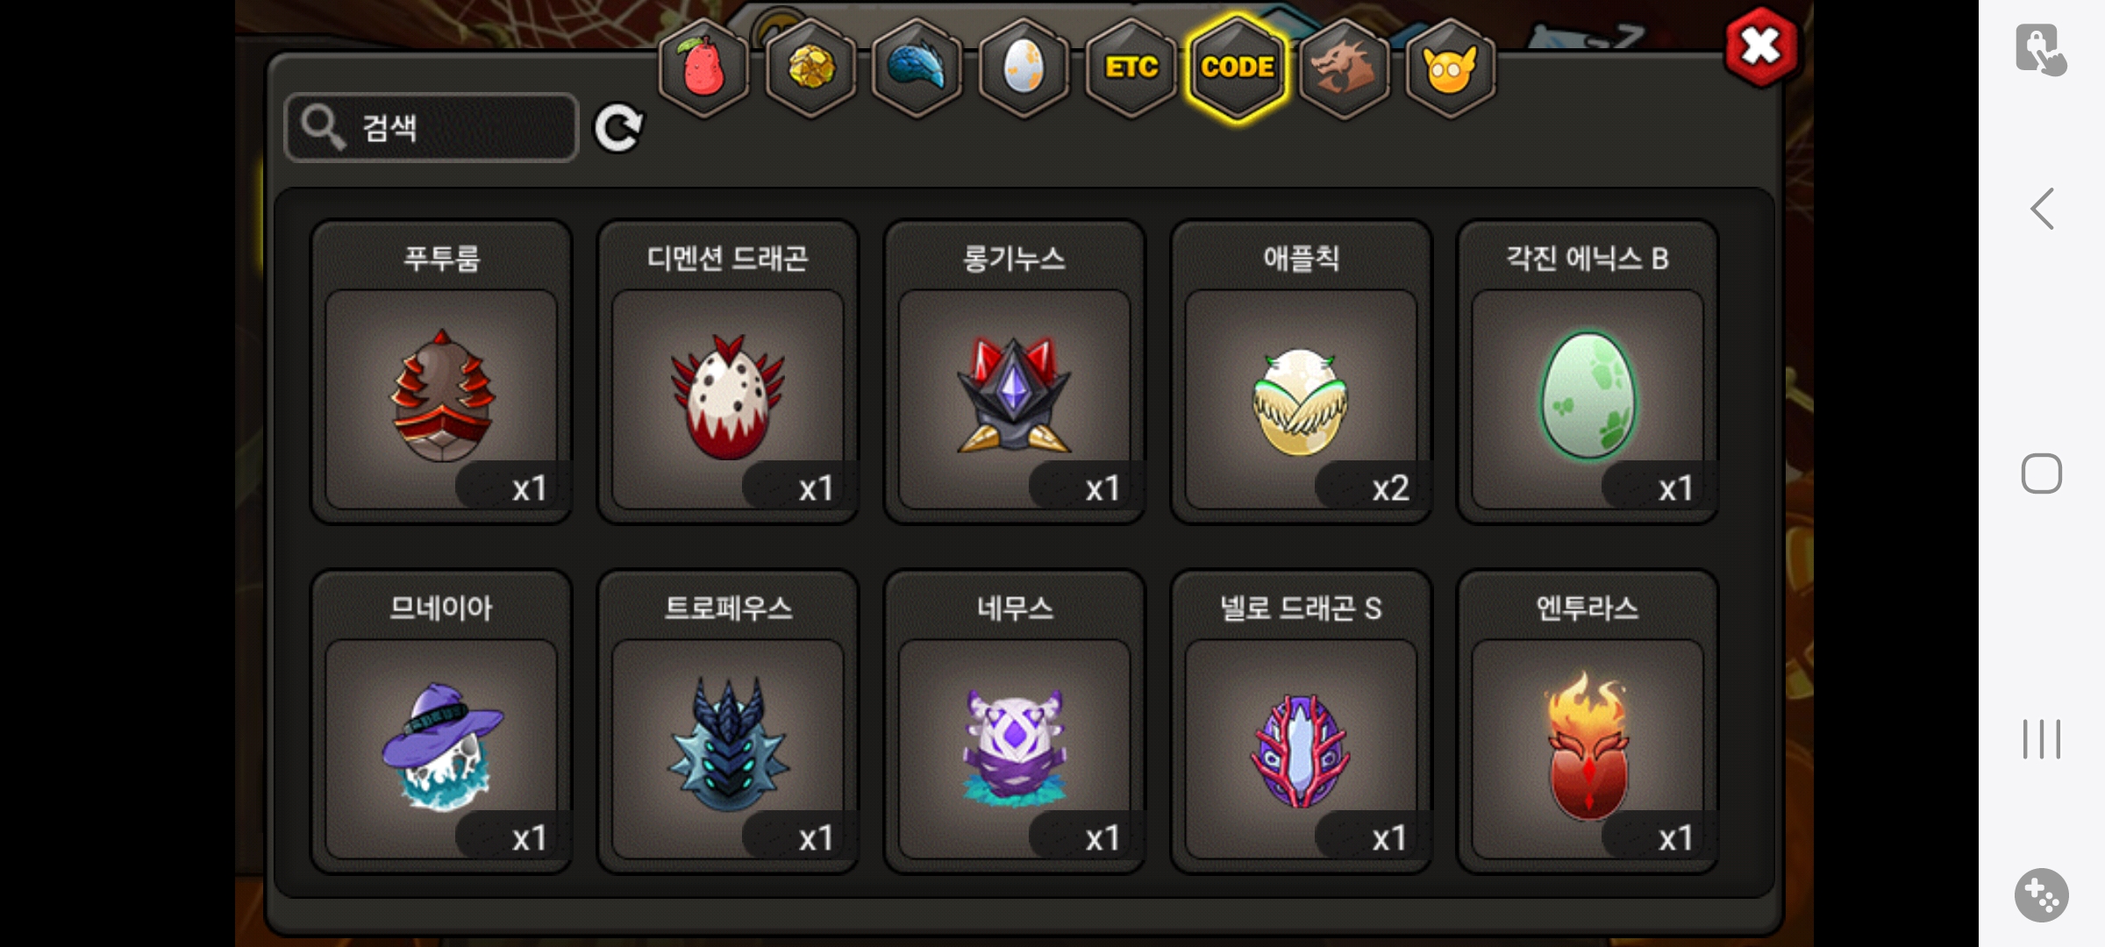Close the inventory panel with red X
This screenshot has height=947, width=2105.
[x=1760, y=47]
